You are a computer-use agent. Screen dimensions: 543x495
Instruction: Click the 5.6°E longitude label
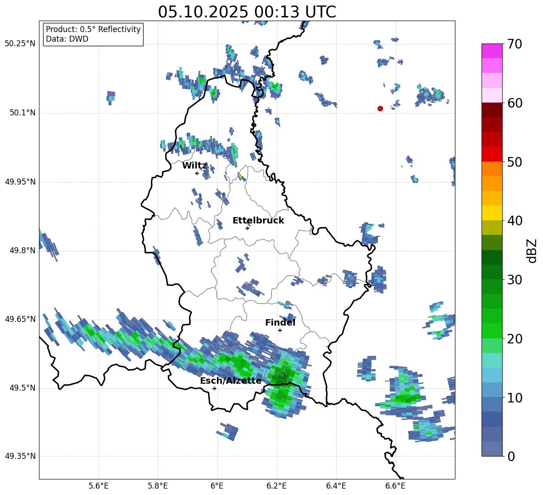pyautogui.click(x=99, y=486)
